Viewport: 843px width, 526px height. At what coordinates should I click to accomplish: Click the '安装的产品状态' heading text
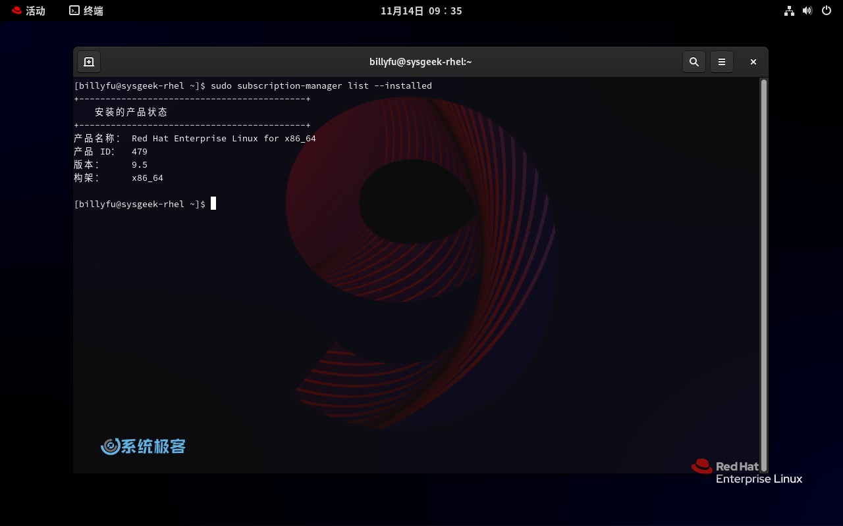tap(131, 112)
